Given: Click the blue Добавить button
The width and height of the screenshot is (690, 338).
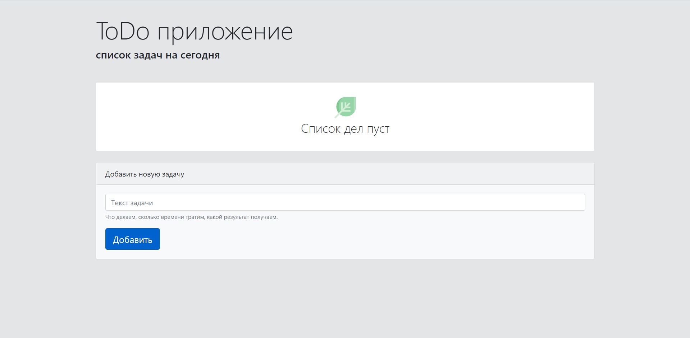Looking at the screenshot, I should point(132,239).
